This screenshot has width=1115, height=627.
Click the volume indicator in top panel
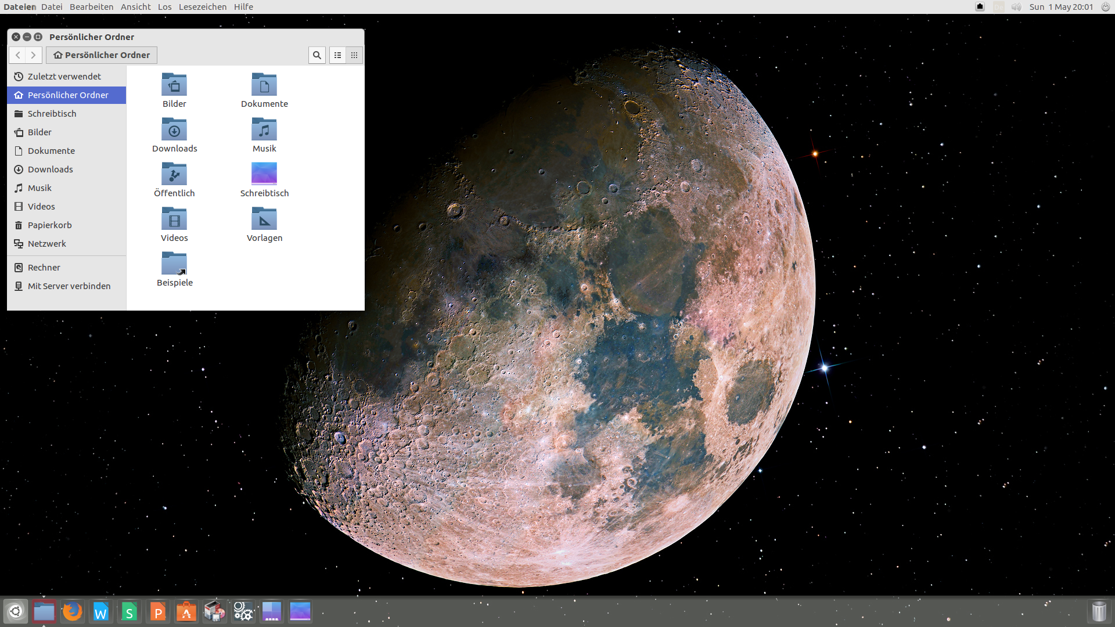click(x=1016, y=7)
